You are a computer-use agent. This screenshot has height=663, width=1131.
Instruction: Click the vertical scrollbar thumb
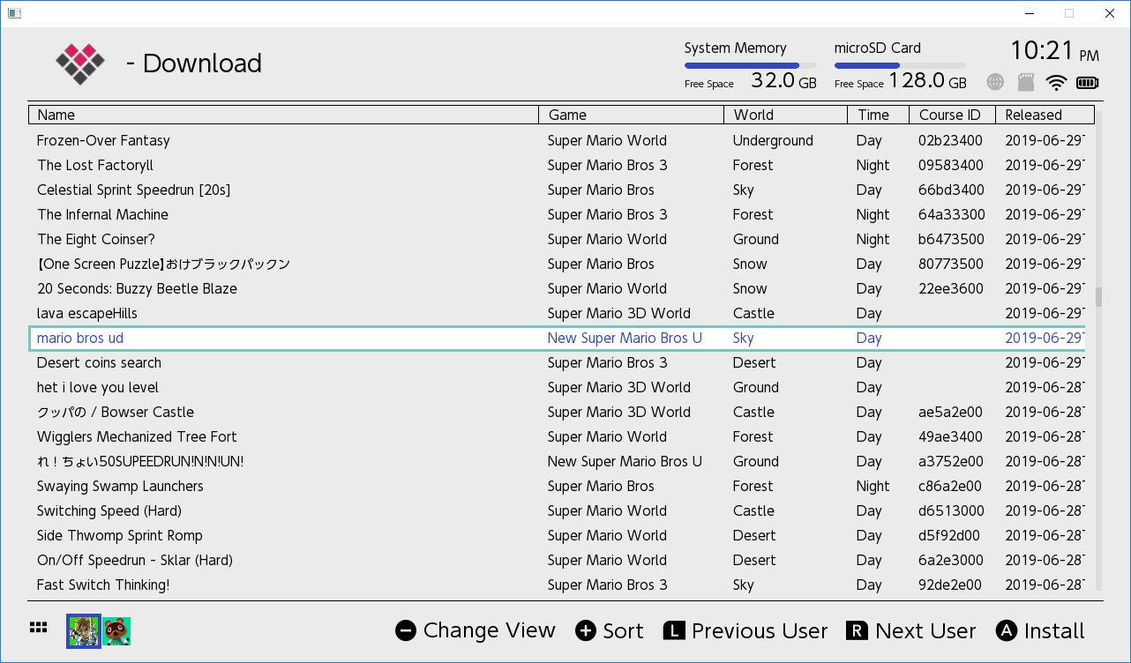[x=1098, y=297]
